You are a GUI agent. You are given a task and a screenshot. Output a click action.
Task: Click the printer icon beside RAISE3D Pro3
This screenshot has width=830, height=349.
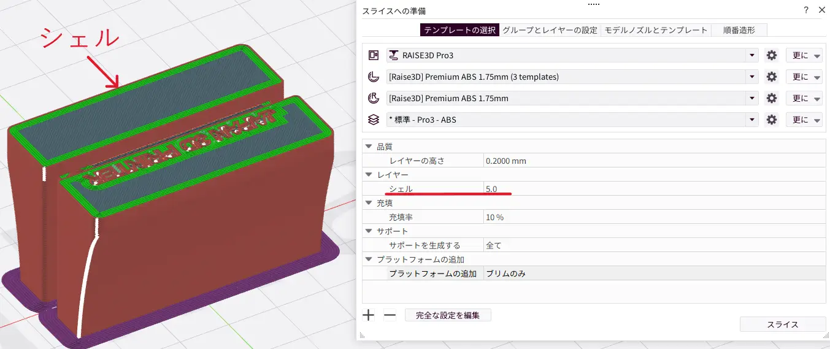point(373,56)
